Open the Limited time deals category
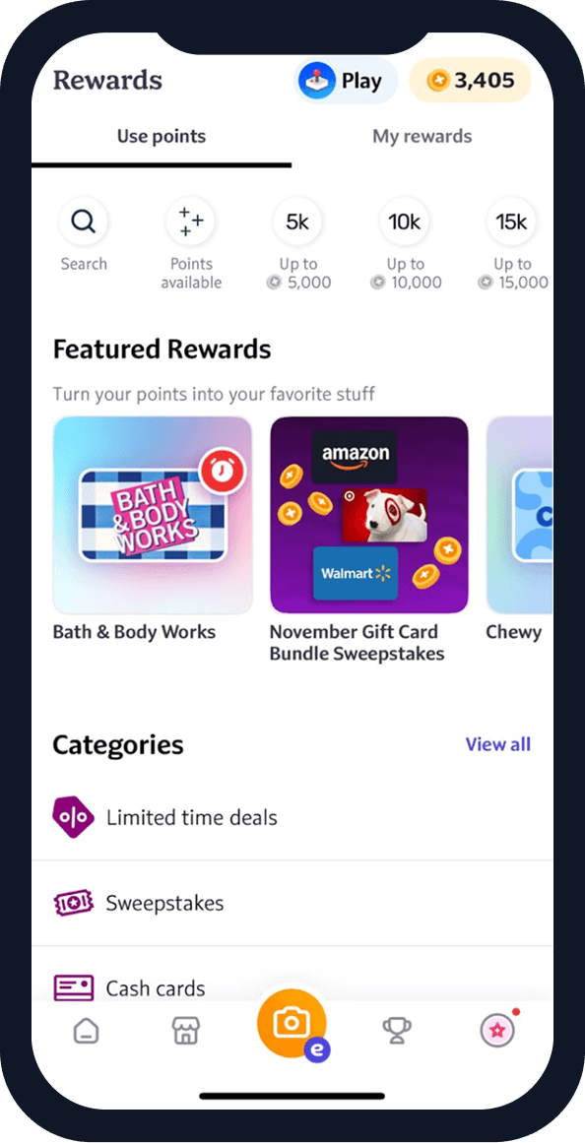The height and width of the screenshot is (1143, 585). pyautogui.click(x=292, y=817)
